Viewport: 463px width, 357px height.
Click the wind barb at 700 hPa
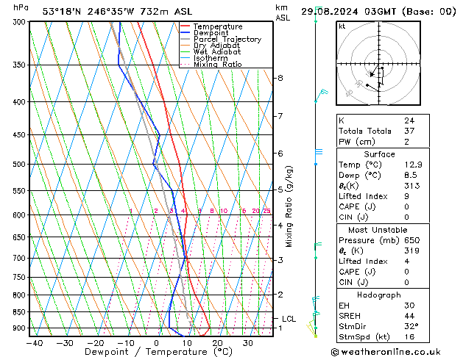click(x=318, y=250)
